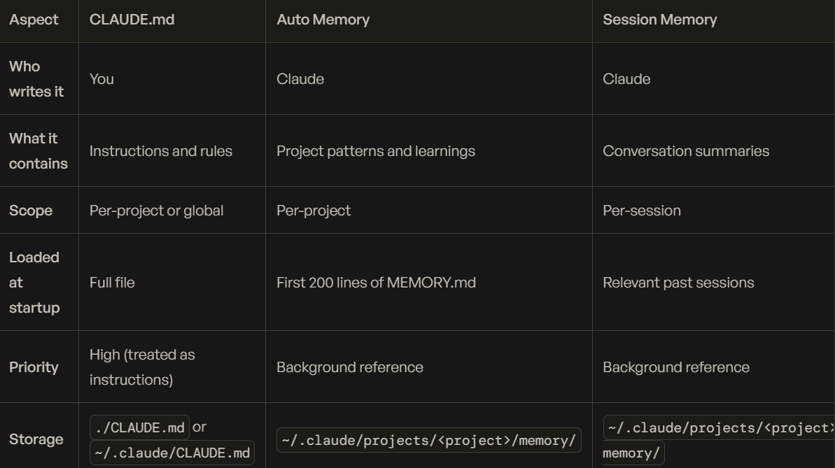Click 'Background reference' under Auto Memory

[x=349, y=367]
